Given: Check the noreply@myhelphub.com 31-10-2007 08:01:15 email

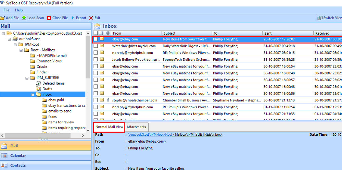Looking at the screenshot, I should coord(96,52).
